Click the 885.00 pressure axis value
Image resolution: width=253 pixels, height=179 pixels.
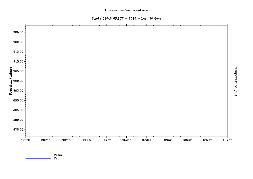18,110
